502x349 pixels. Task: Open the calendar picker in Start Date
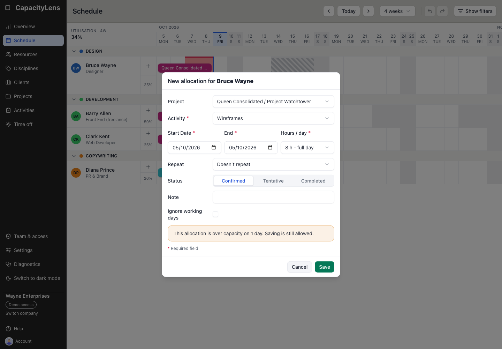[x=214, y=148]
